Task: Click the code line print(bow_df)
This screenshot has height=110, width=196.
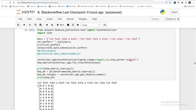Action: 46,77
